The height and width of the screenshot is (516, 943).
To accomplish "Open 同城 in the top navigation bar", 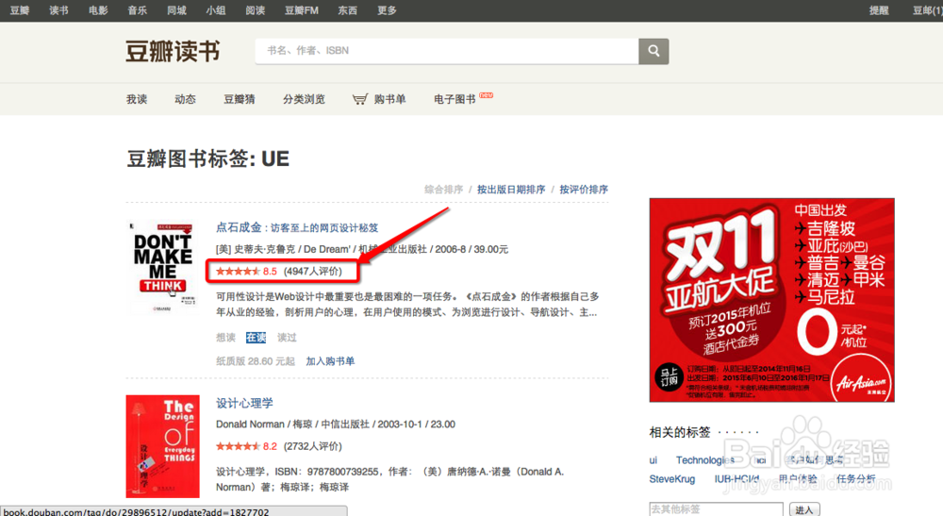I will tap(177, 10).
